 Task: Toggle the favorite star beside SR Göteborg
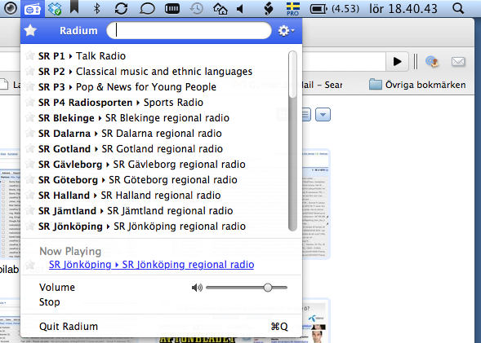tap(29, 179)
